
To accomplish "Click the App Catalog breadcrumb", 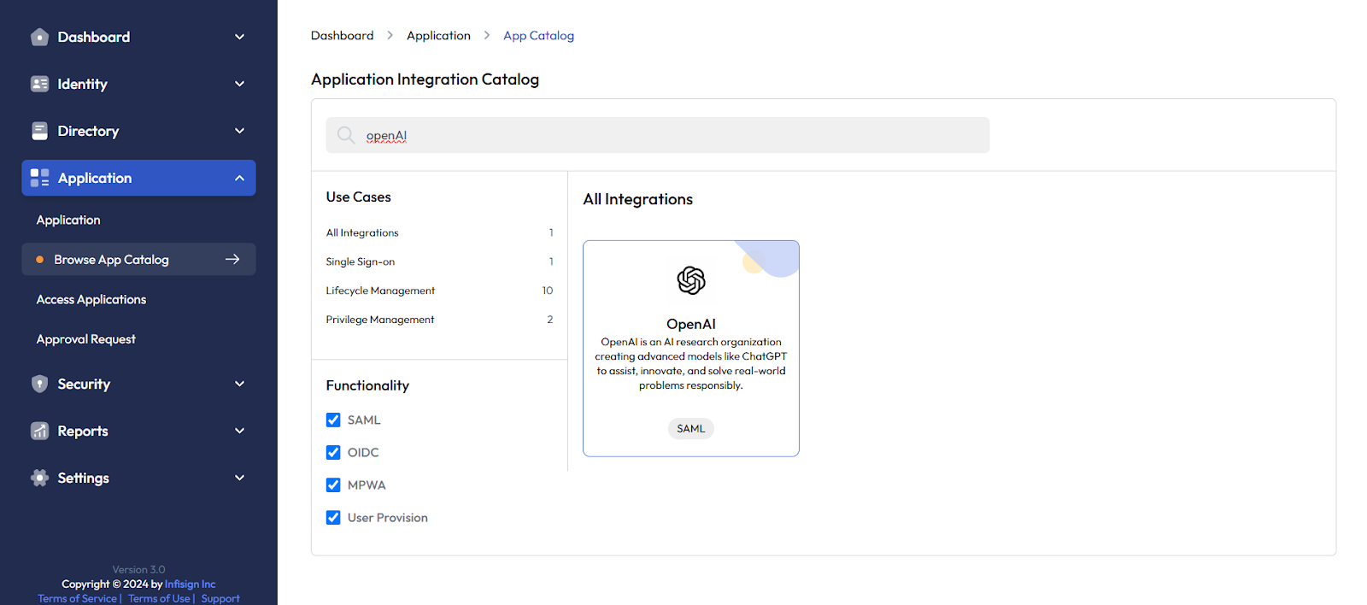I will [538, 35].
